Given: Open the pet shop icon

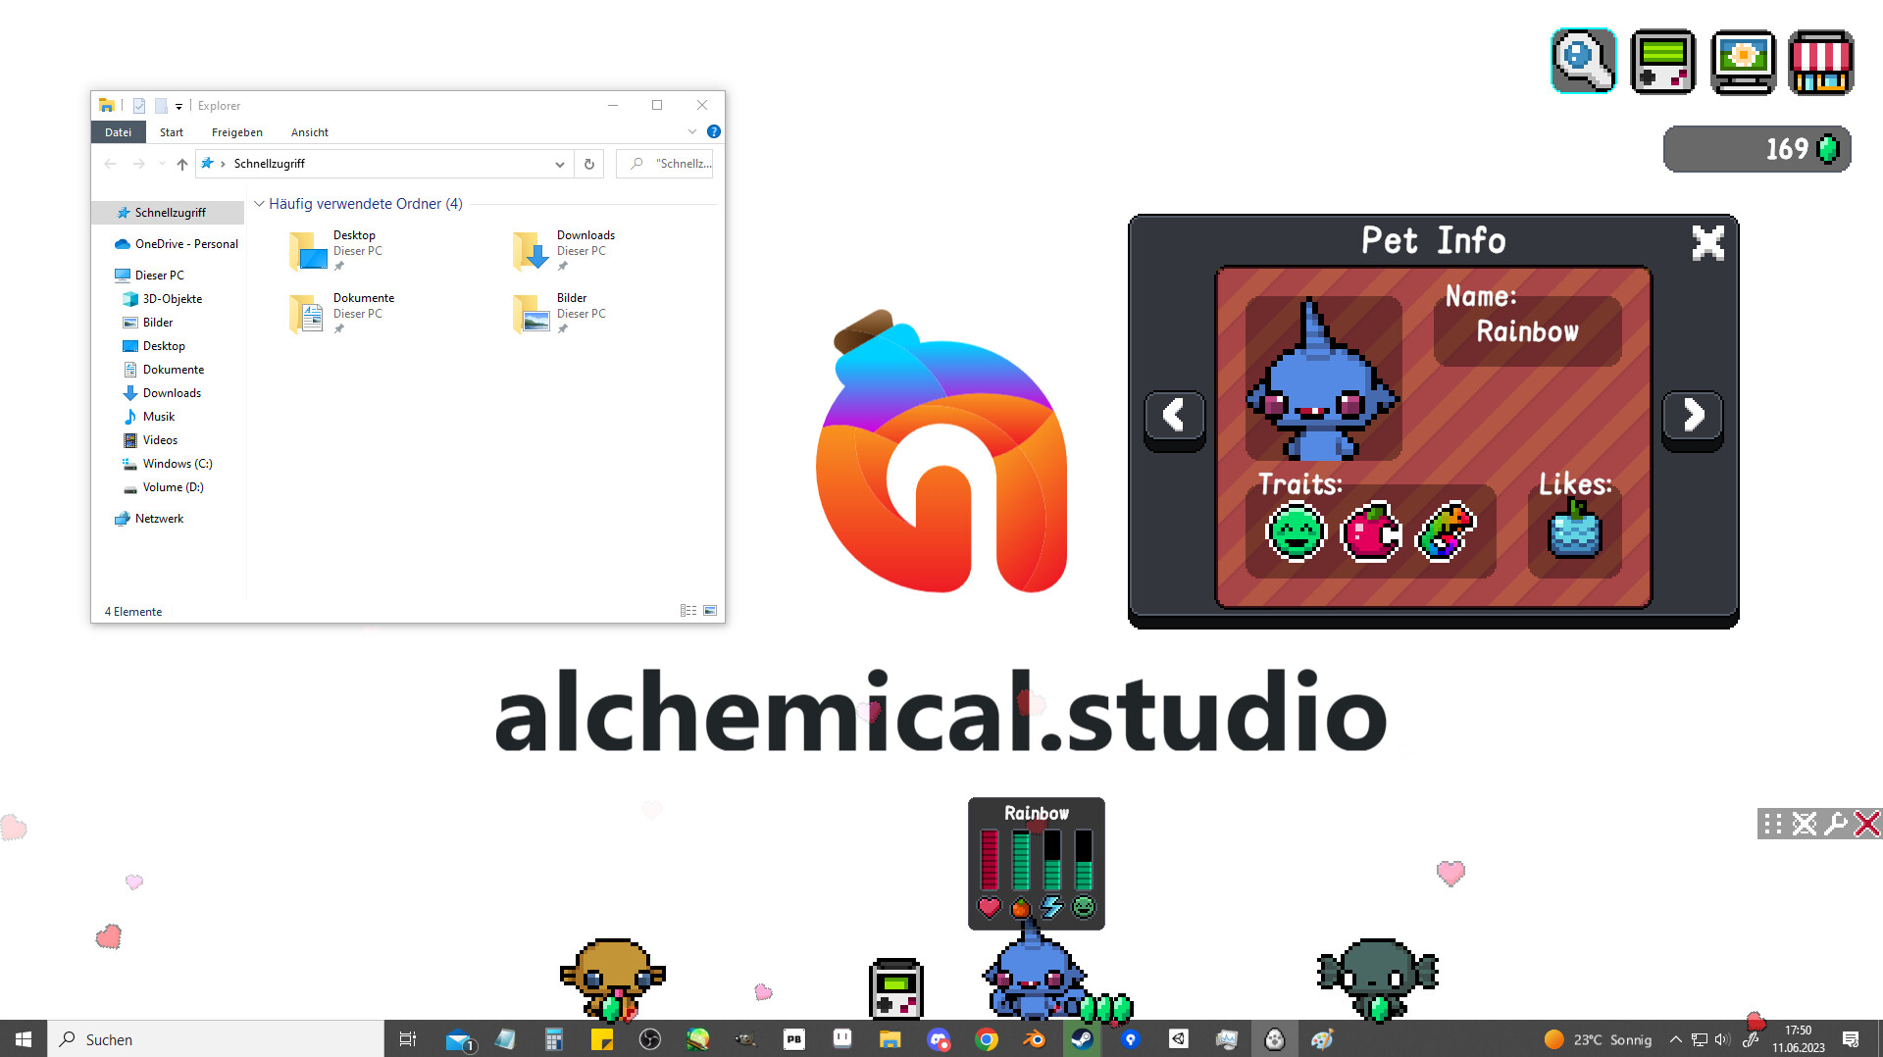Looking at the screenshot, I should [x=1820, y=61].
